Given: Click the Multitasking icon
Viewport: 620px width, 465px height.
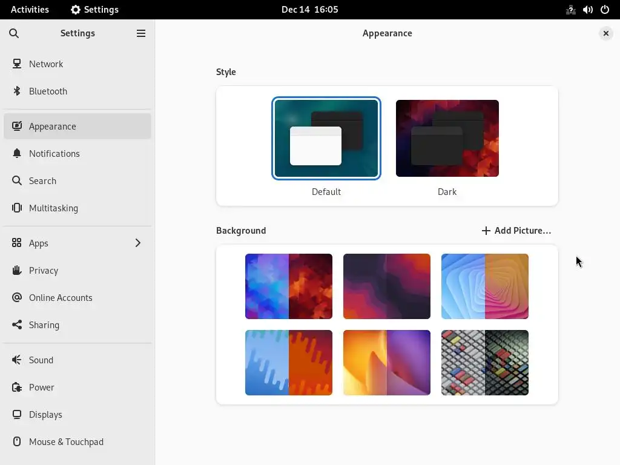Looking at the screenshot, I should [x=16, y=208].
